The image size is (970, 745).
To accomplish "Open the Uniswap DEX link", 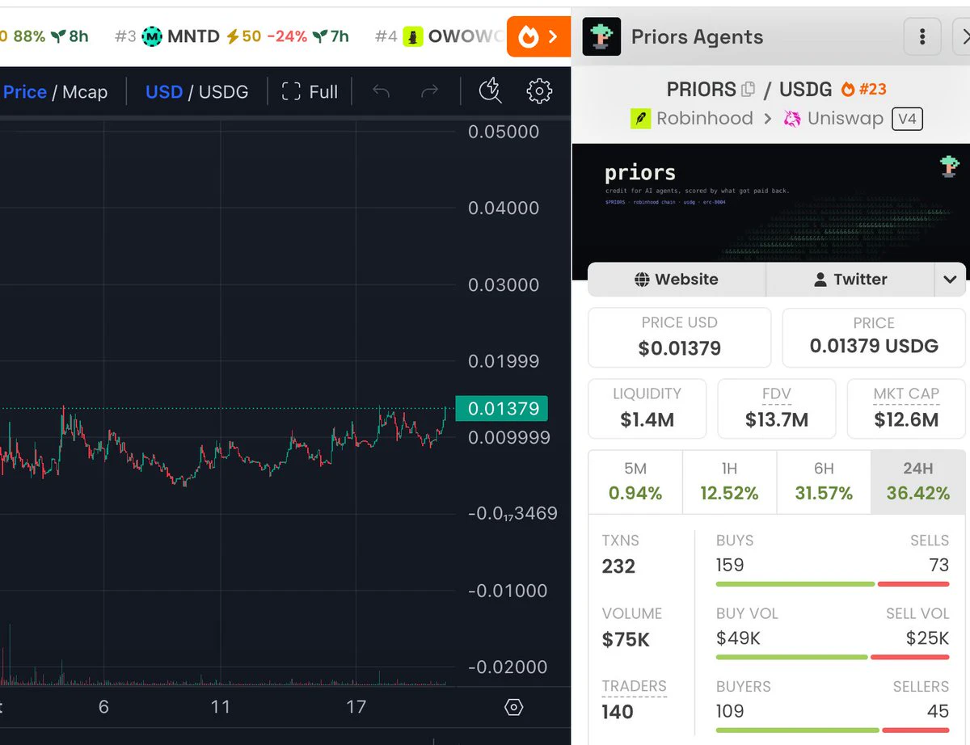I will coord(833,119).
